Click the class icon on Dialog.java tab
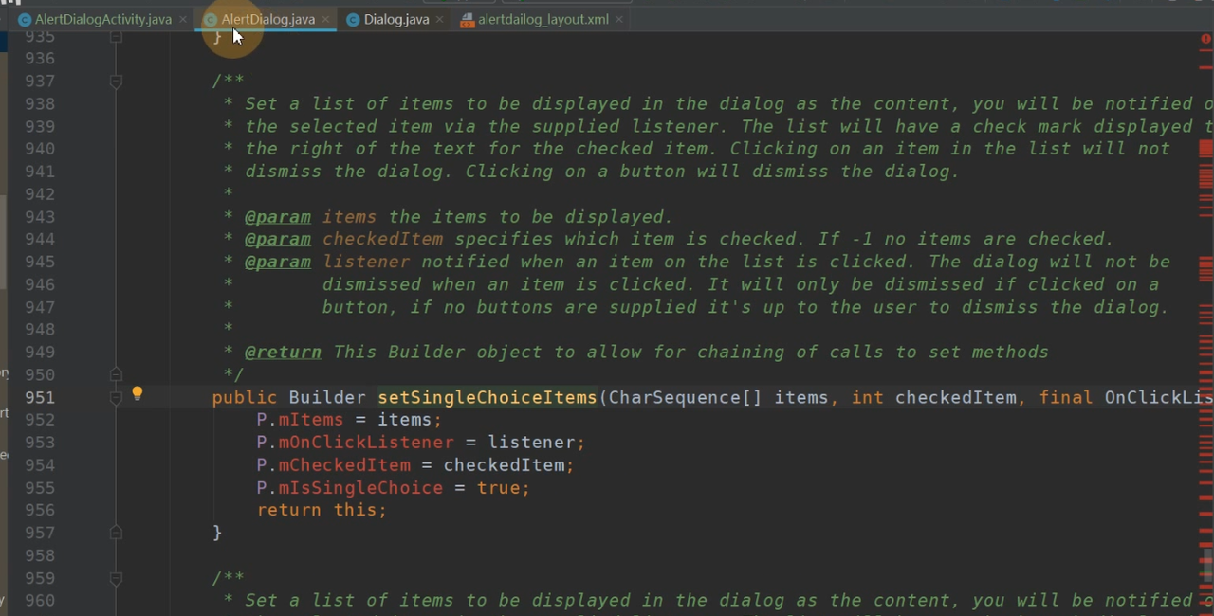 (353, 19)
